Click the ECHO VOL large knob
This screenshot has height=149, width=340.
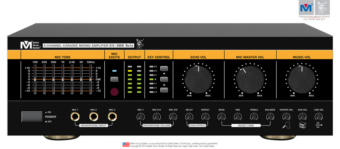point(198,79)
